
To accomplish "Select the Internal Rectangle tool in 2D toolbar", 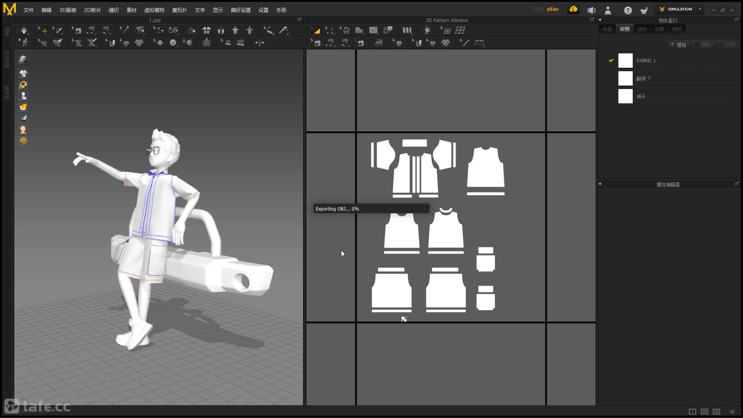I will 373,30.
